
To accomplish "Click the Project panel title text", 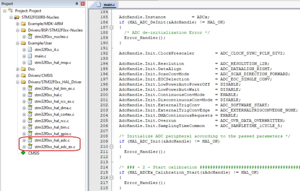I will [x=7, y=4].
